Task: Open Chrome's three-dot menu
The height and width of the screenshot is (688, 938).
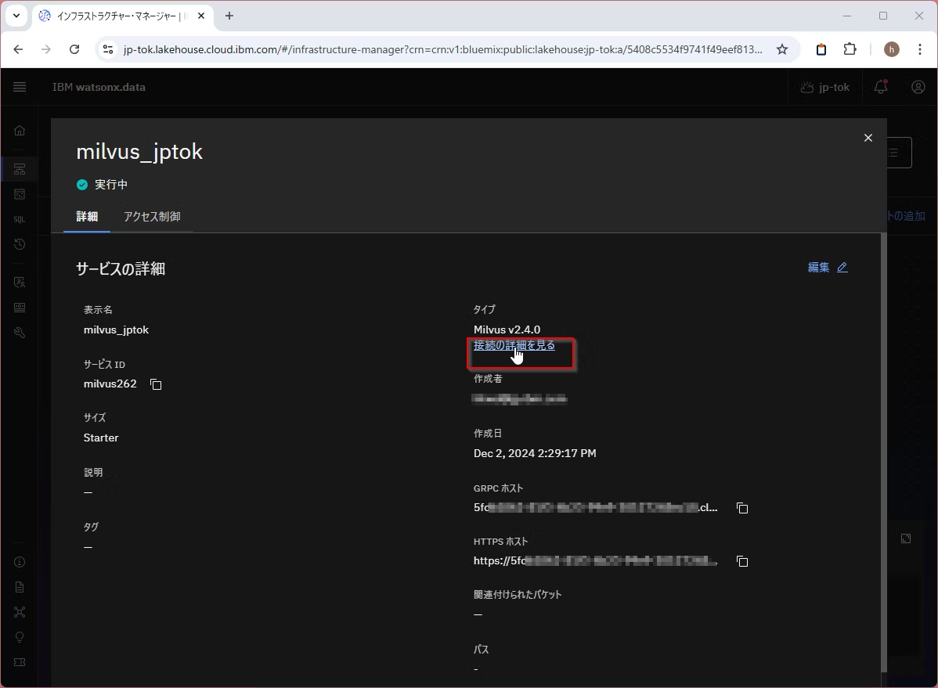Action: (919, 49)
